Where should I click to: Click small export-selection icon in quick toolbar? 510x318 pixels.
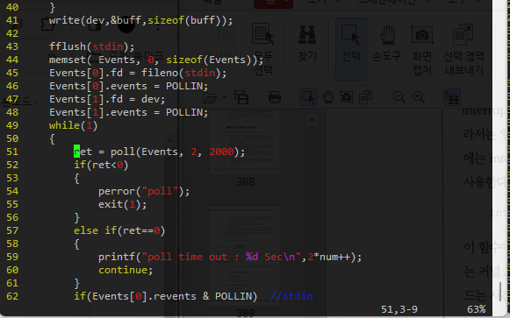click(x=365, y=97)
